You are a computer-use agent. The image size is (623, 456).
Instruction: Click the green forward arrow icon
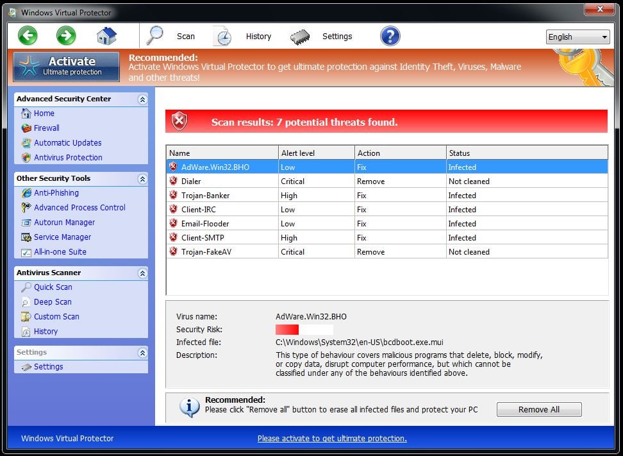point(66,36)
